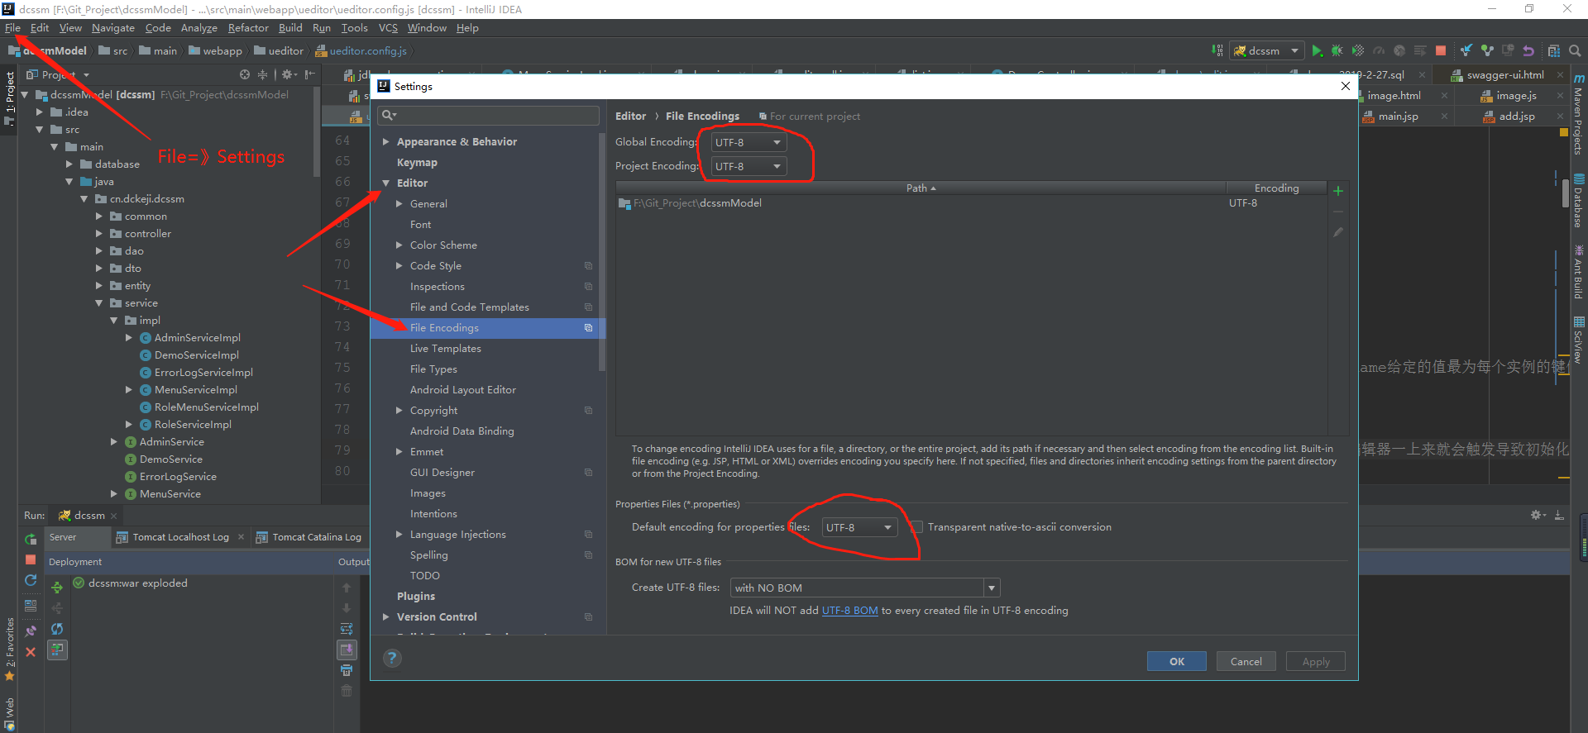
Task: Open Maven Projects side panel
Action: [1579, 115]
